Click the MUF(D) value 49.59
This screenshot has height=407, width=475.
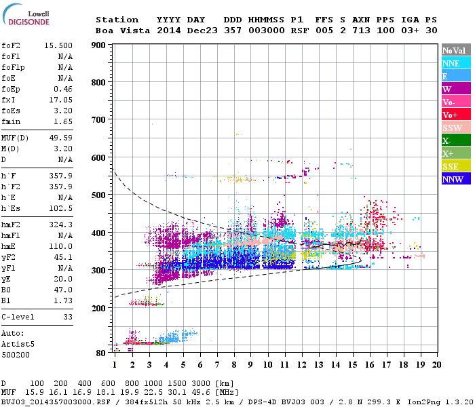60,138
